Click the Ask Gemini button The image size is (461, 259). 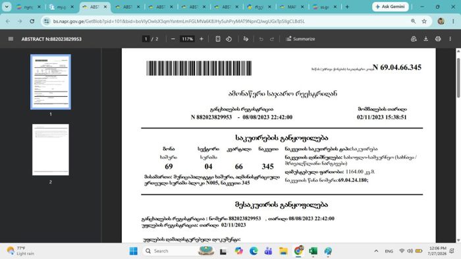pyautogui.click(x=390, y=7)
